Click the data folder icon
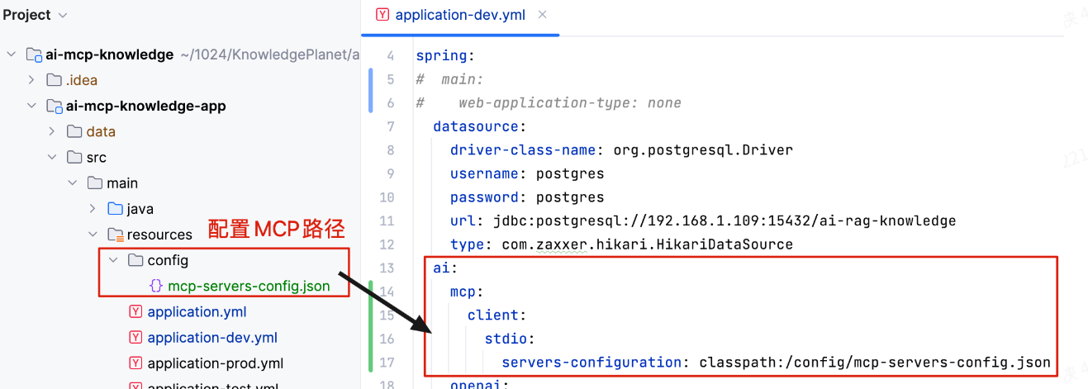1088x389 pixels. [x=74, y=131]
